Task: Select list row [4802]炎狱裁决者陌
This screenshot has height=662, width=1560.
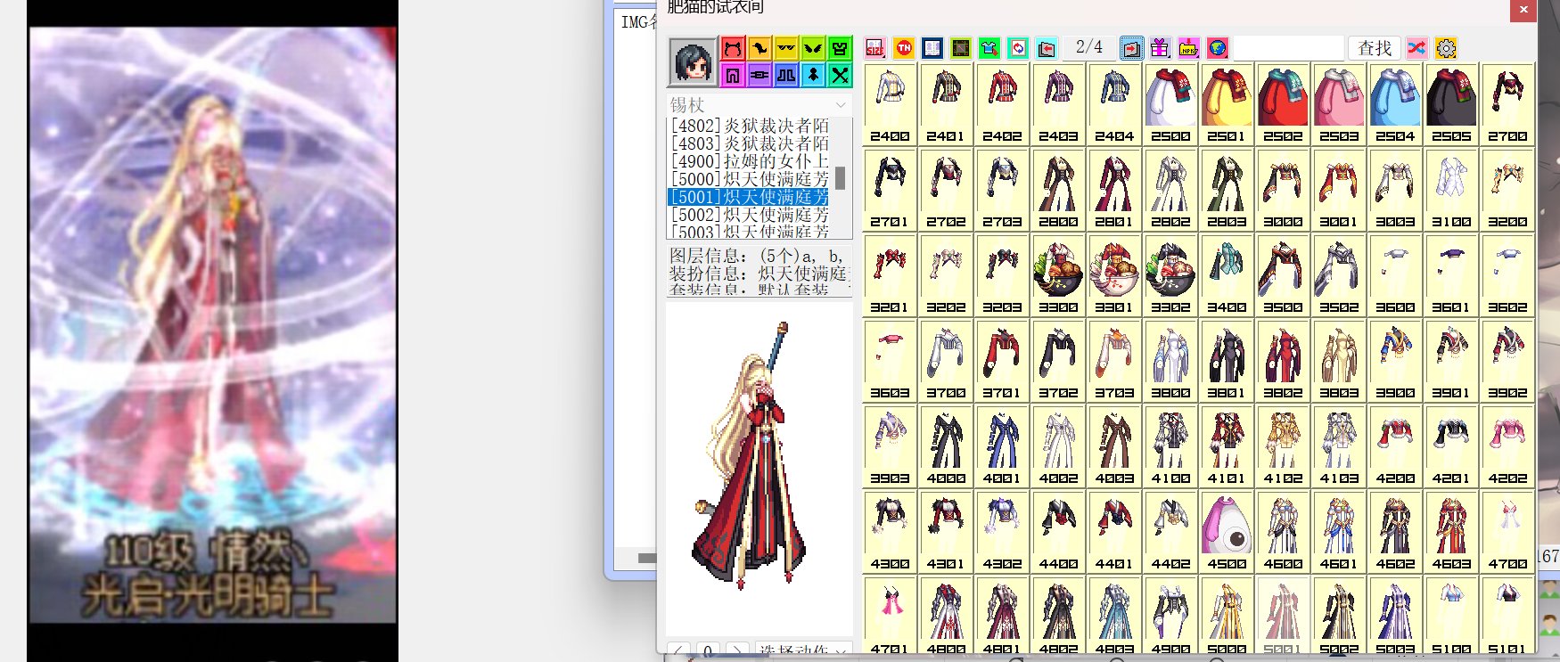Action: [749, 126]
